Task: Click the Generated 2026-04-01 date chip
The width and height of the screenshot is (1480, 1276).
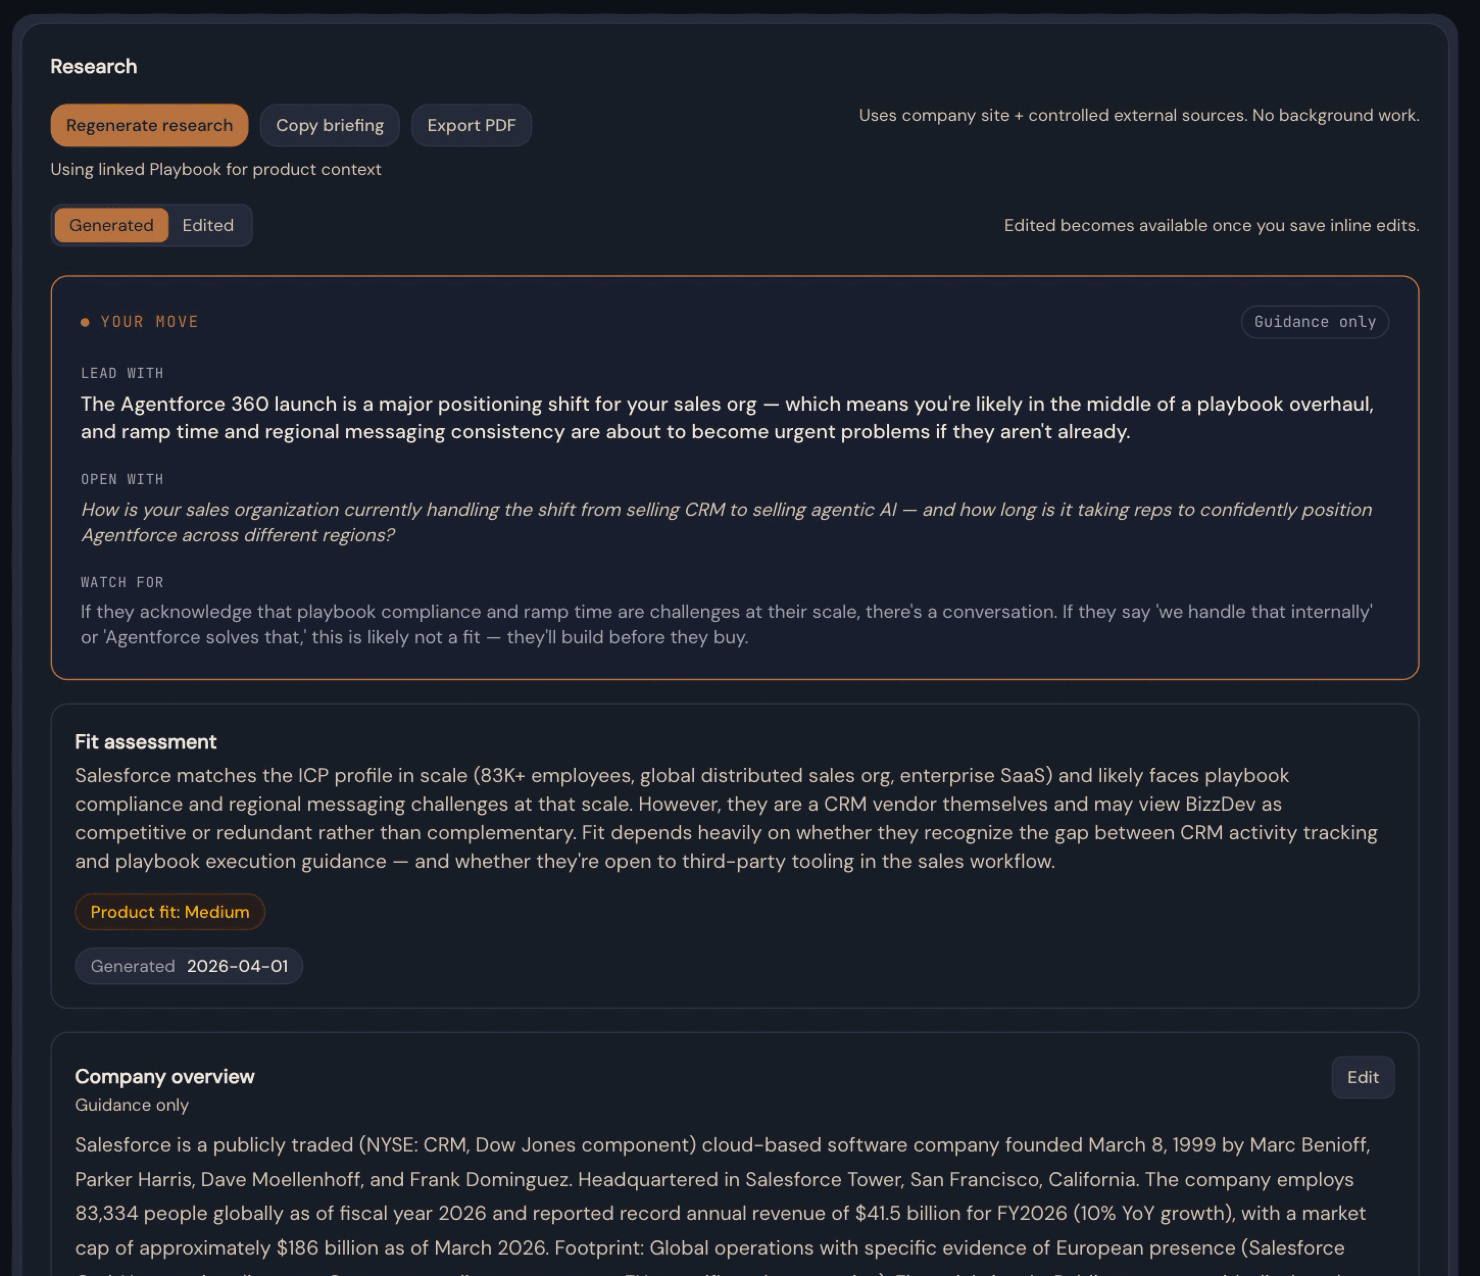Action: point(188,965)
